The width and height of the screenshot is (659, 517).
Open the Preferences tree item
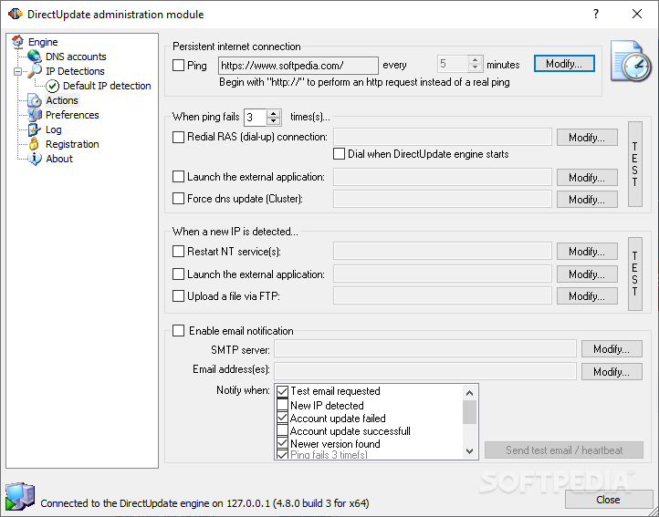tap(72, 115)
